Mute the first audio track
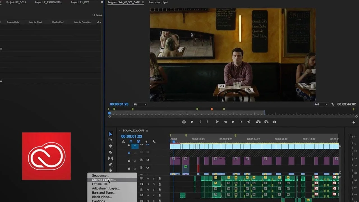The height and width of the screenshot is (202, 359). [148, 178]
